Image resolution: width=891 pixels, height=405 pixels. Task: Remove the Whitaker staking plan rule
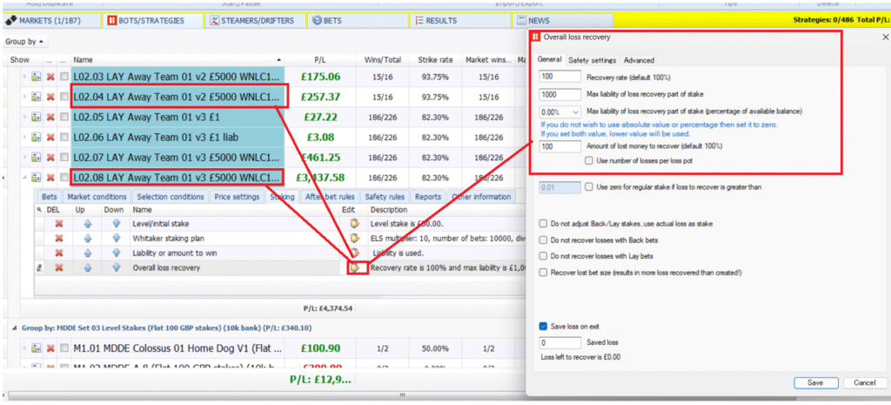[58, 239]
